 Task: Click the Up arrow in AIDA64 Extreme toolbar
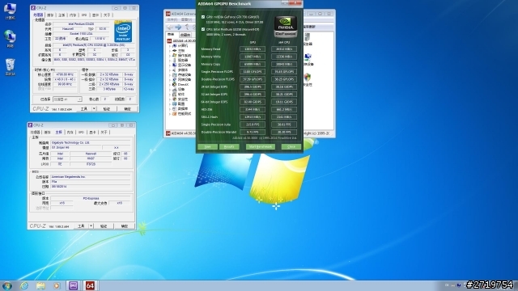187,27
